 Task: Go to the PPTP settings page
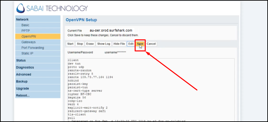click(38, 31)
